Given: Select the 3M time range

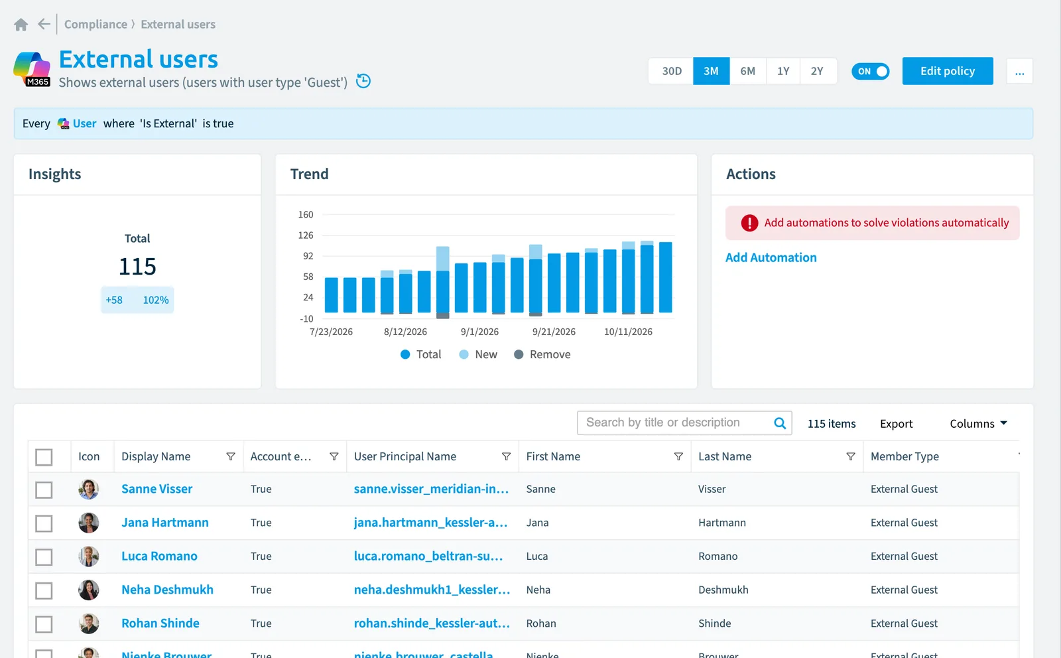Looking at the screenshot, I should point(712,71).
